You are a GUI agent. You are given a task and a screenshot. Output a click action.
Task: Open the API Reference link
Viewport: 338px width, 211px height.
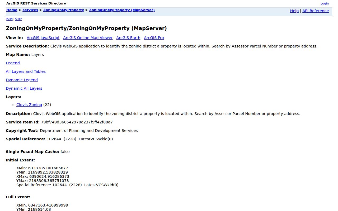(x=316, y=11)
